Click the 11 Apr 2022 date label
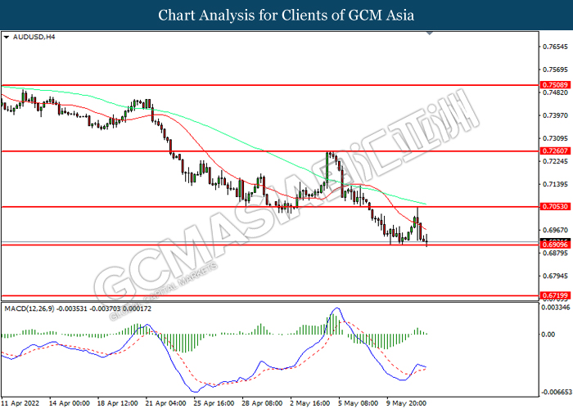Image resolution: width=573 pixels, height=409 pixels. [x=20, y=403]
